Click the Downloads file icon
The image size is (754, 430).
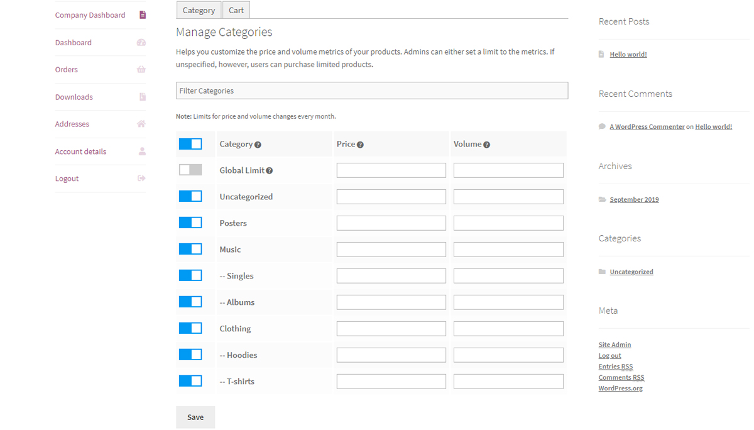coord(143,97)
